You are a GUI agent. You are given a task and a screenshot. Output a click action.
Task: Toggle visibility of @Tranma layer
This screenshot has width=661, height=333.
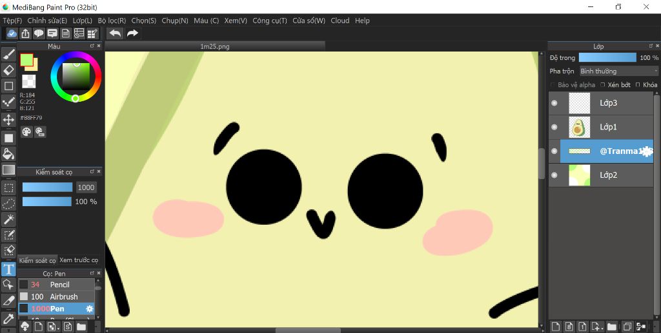click(x=554, y=151)
